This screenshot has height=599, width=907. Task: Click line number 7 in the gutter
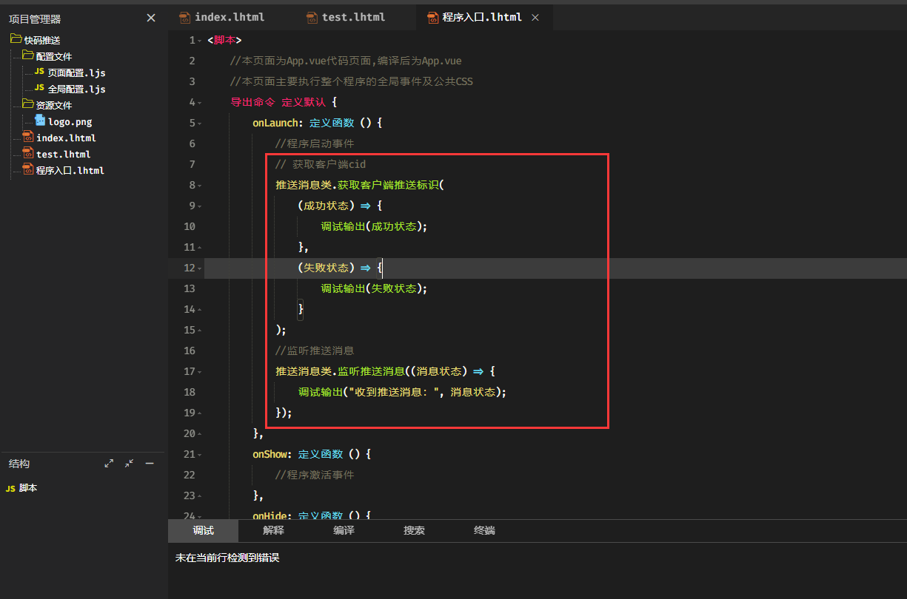[192, 164]
